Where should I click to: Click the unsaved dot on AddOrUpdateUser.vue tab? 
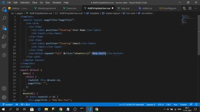point(112,8)
